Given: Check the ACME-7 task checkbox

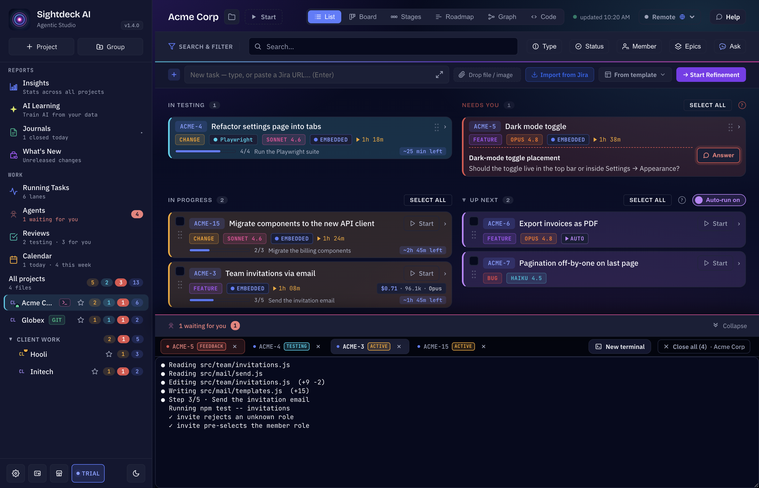Looking at the screenshot, I should pos(474,261).
